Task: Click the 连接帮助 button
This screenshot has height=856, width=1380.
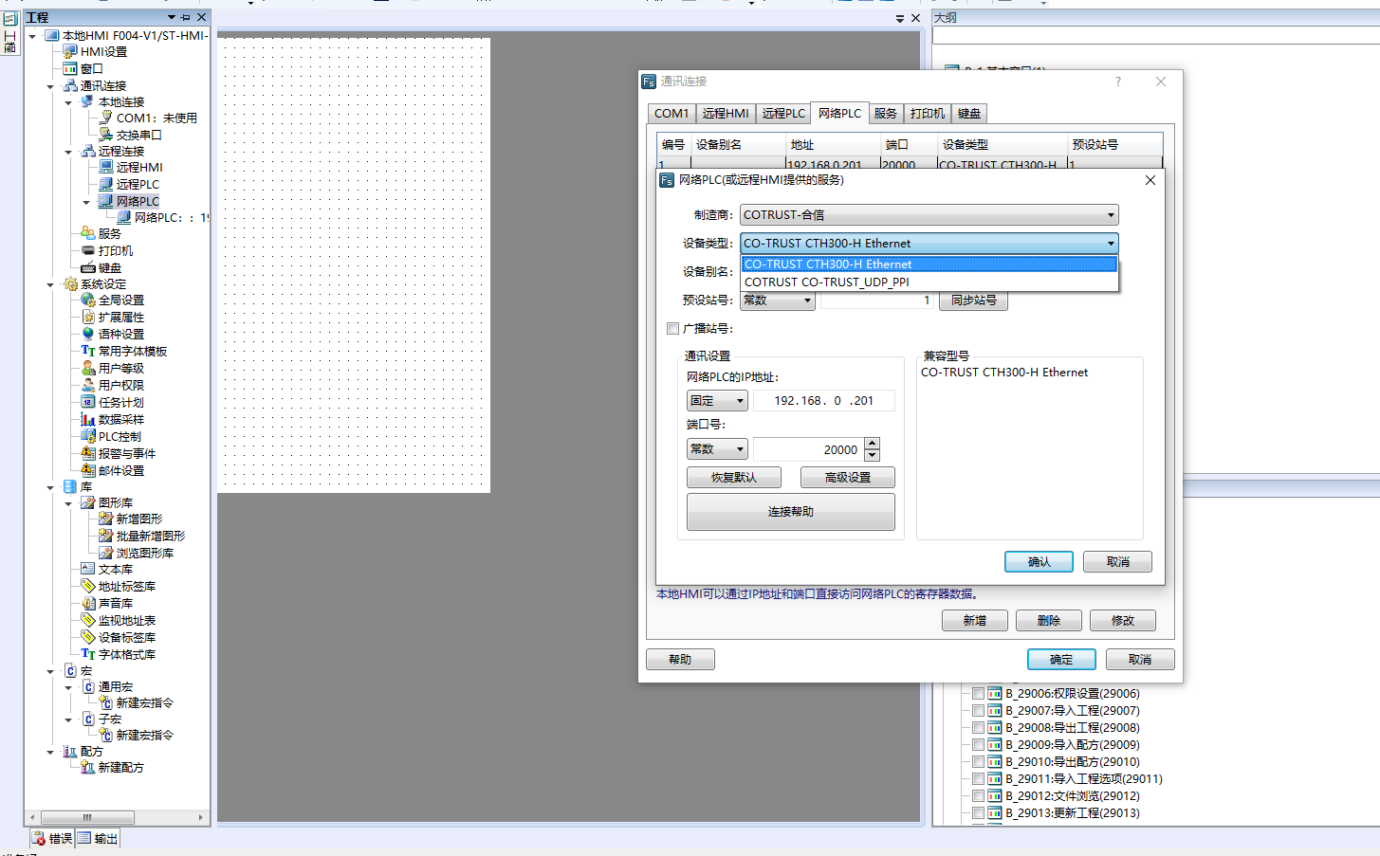Action: tap(791, 512)
